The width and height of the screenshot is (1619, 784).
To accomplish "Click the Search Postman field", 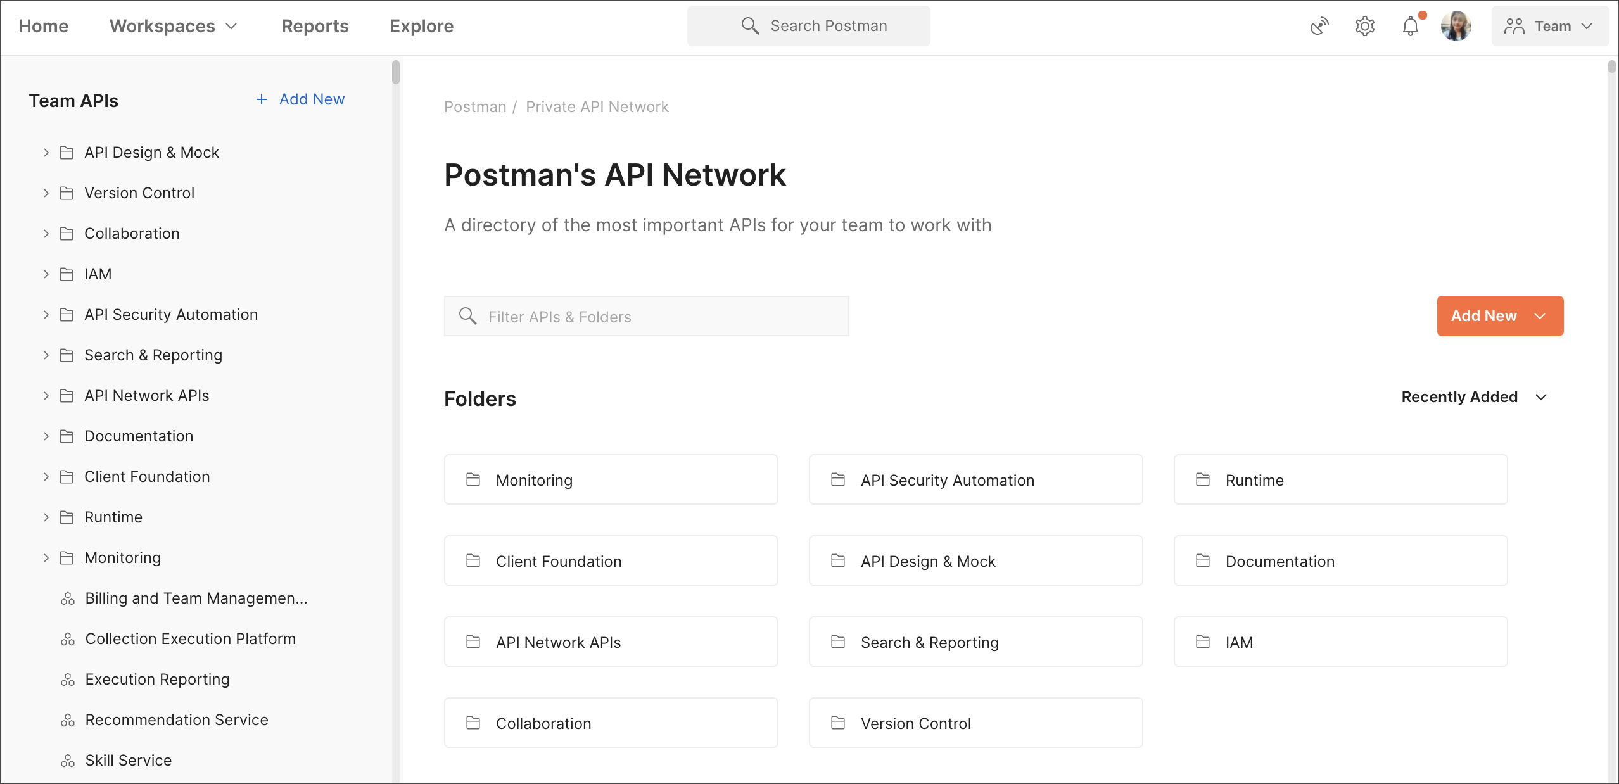I will (809, 26).
